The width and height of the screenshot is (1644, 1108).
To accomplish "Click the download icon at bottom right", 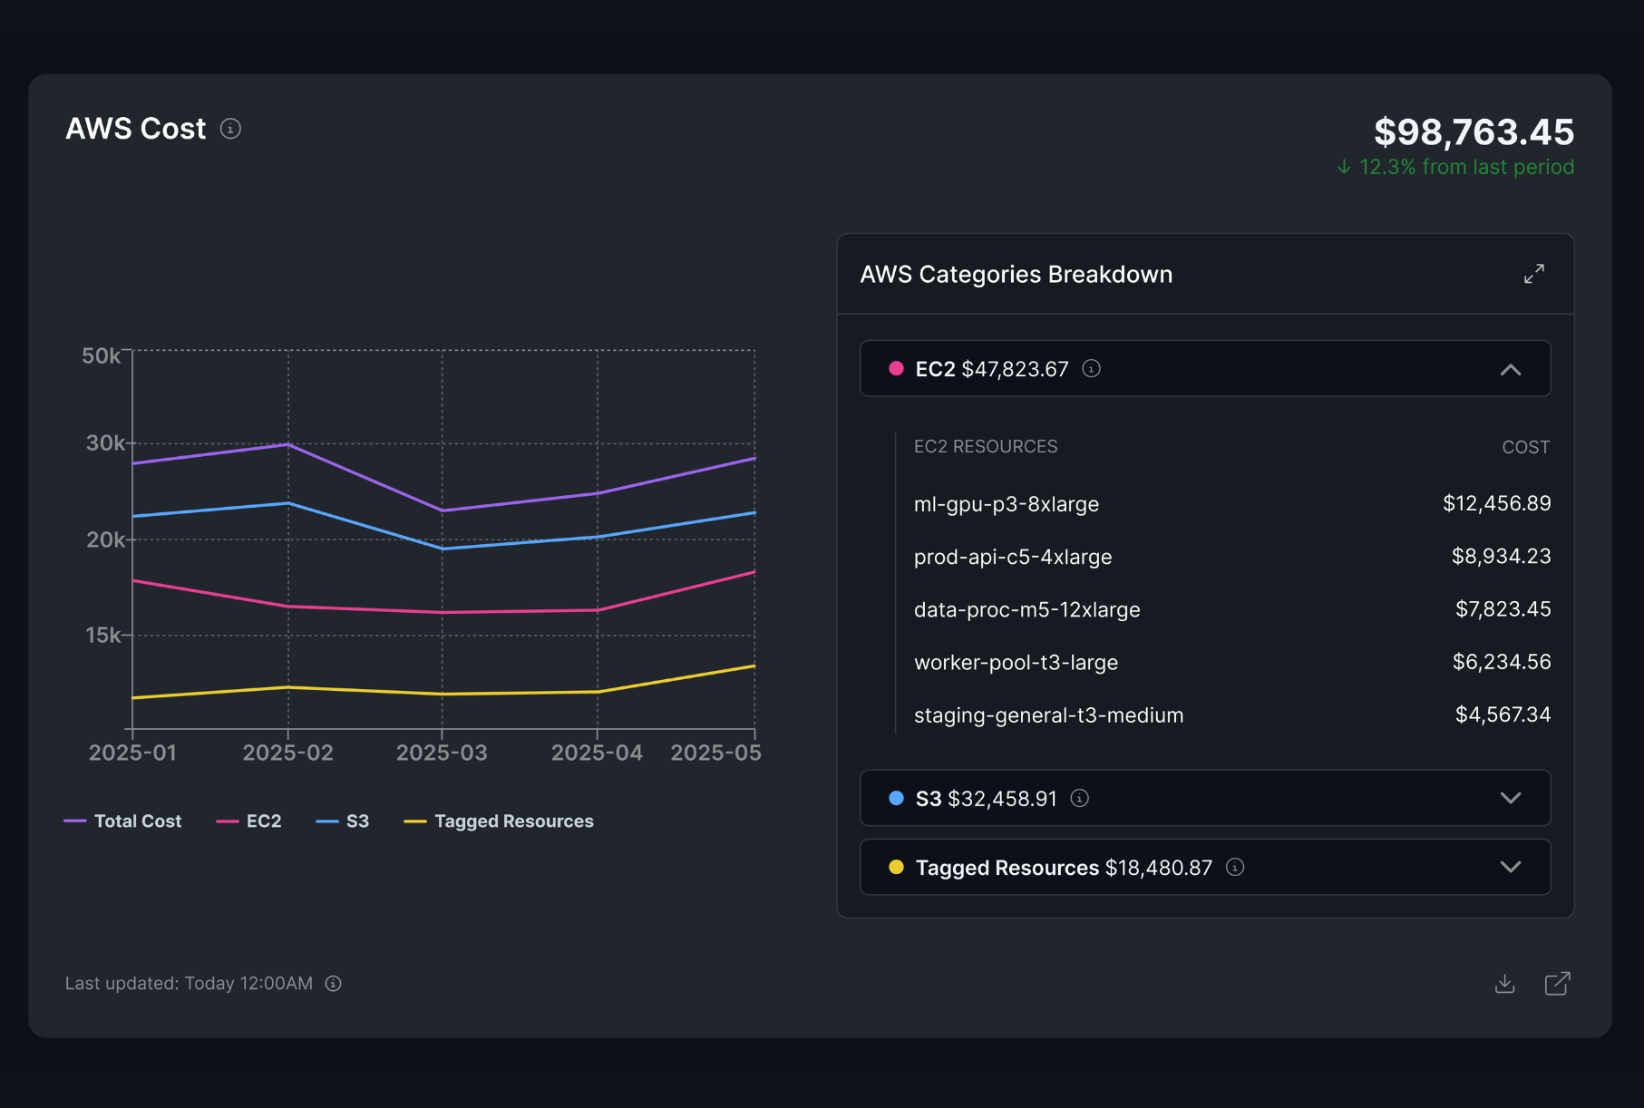I will point(1504,983).
